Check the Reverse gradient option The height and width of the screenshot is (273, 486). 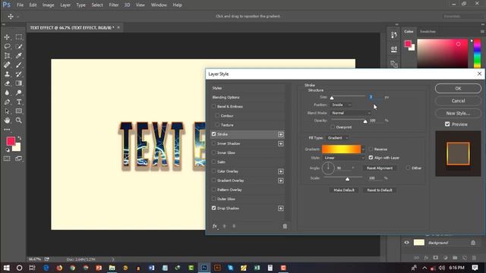point(371,149)
